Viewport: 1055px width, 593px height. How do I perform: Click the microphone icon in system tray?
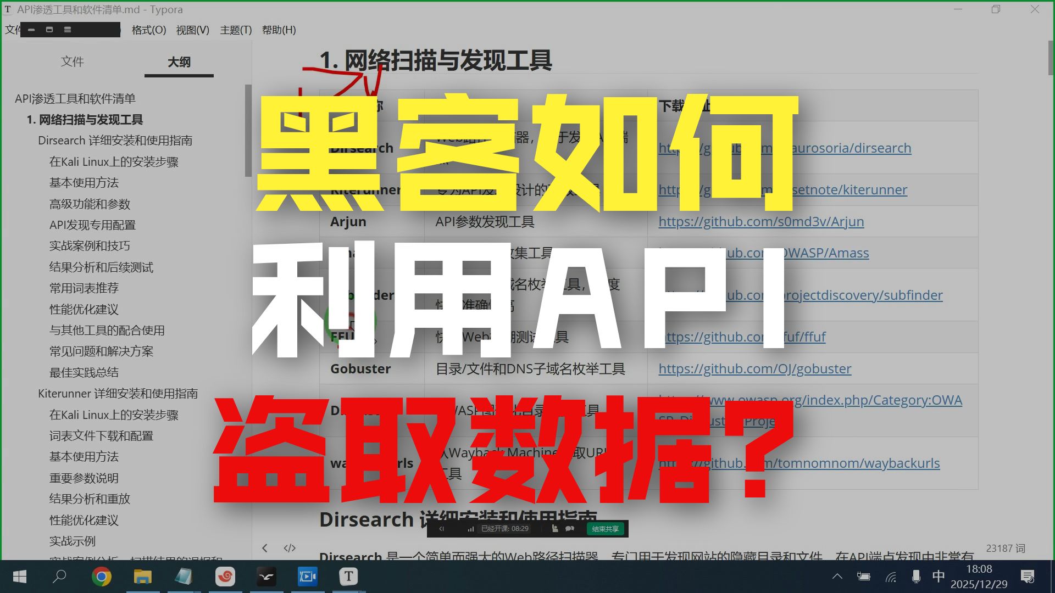pos(916,577)
